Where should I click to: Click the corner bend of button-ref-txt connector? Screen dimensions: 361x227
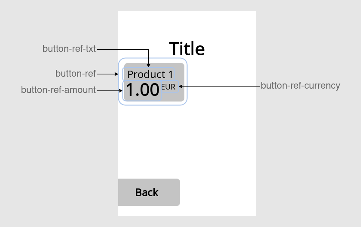[148, 49]
